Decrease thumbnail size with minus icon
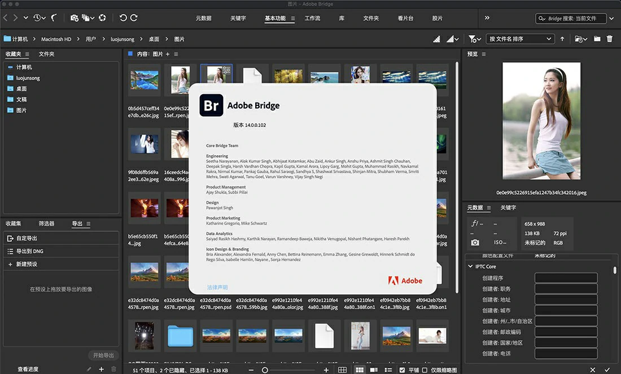Viewport: 621px width, 374px height. [251, 370]
